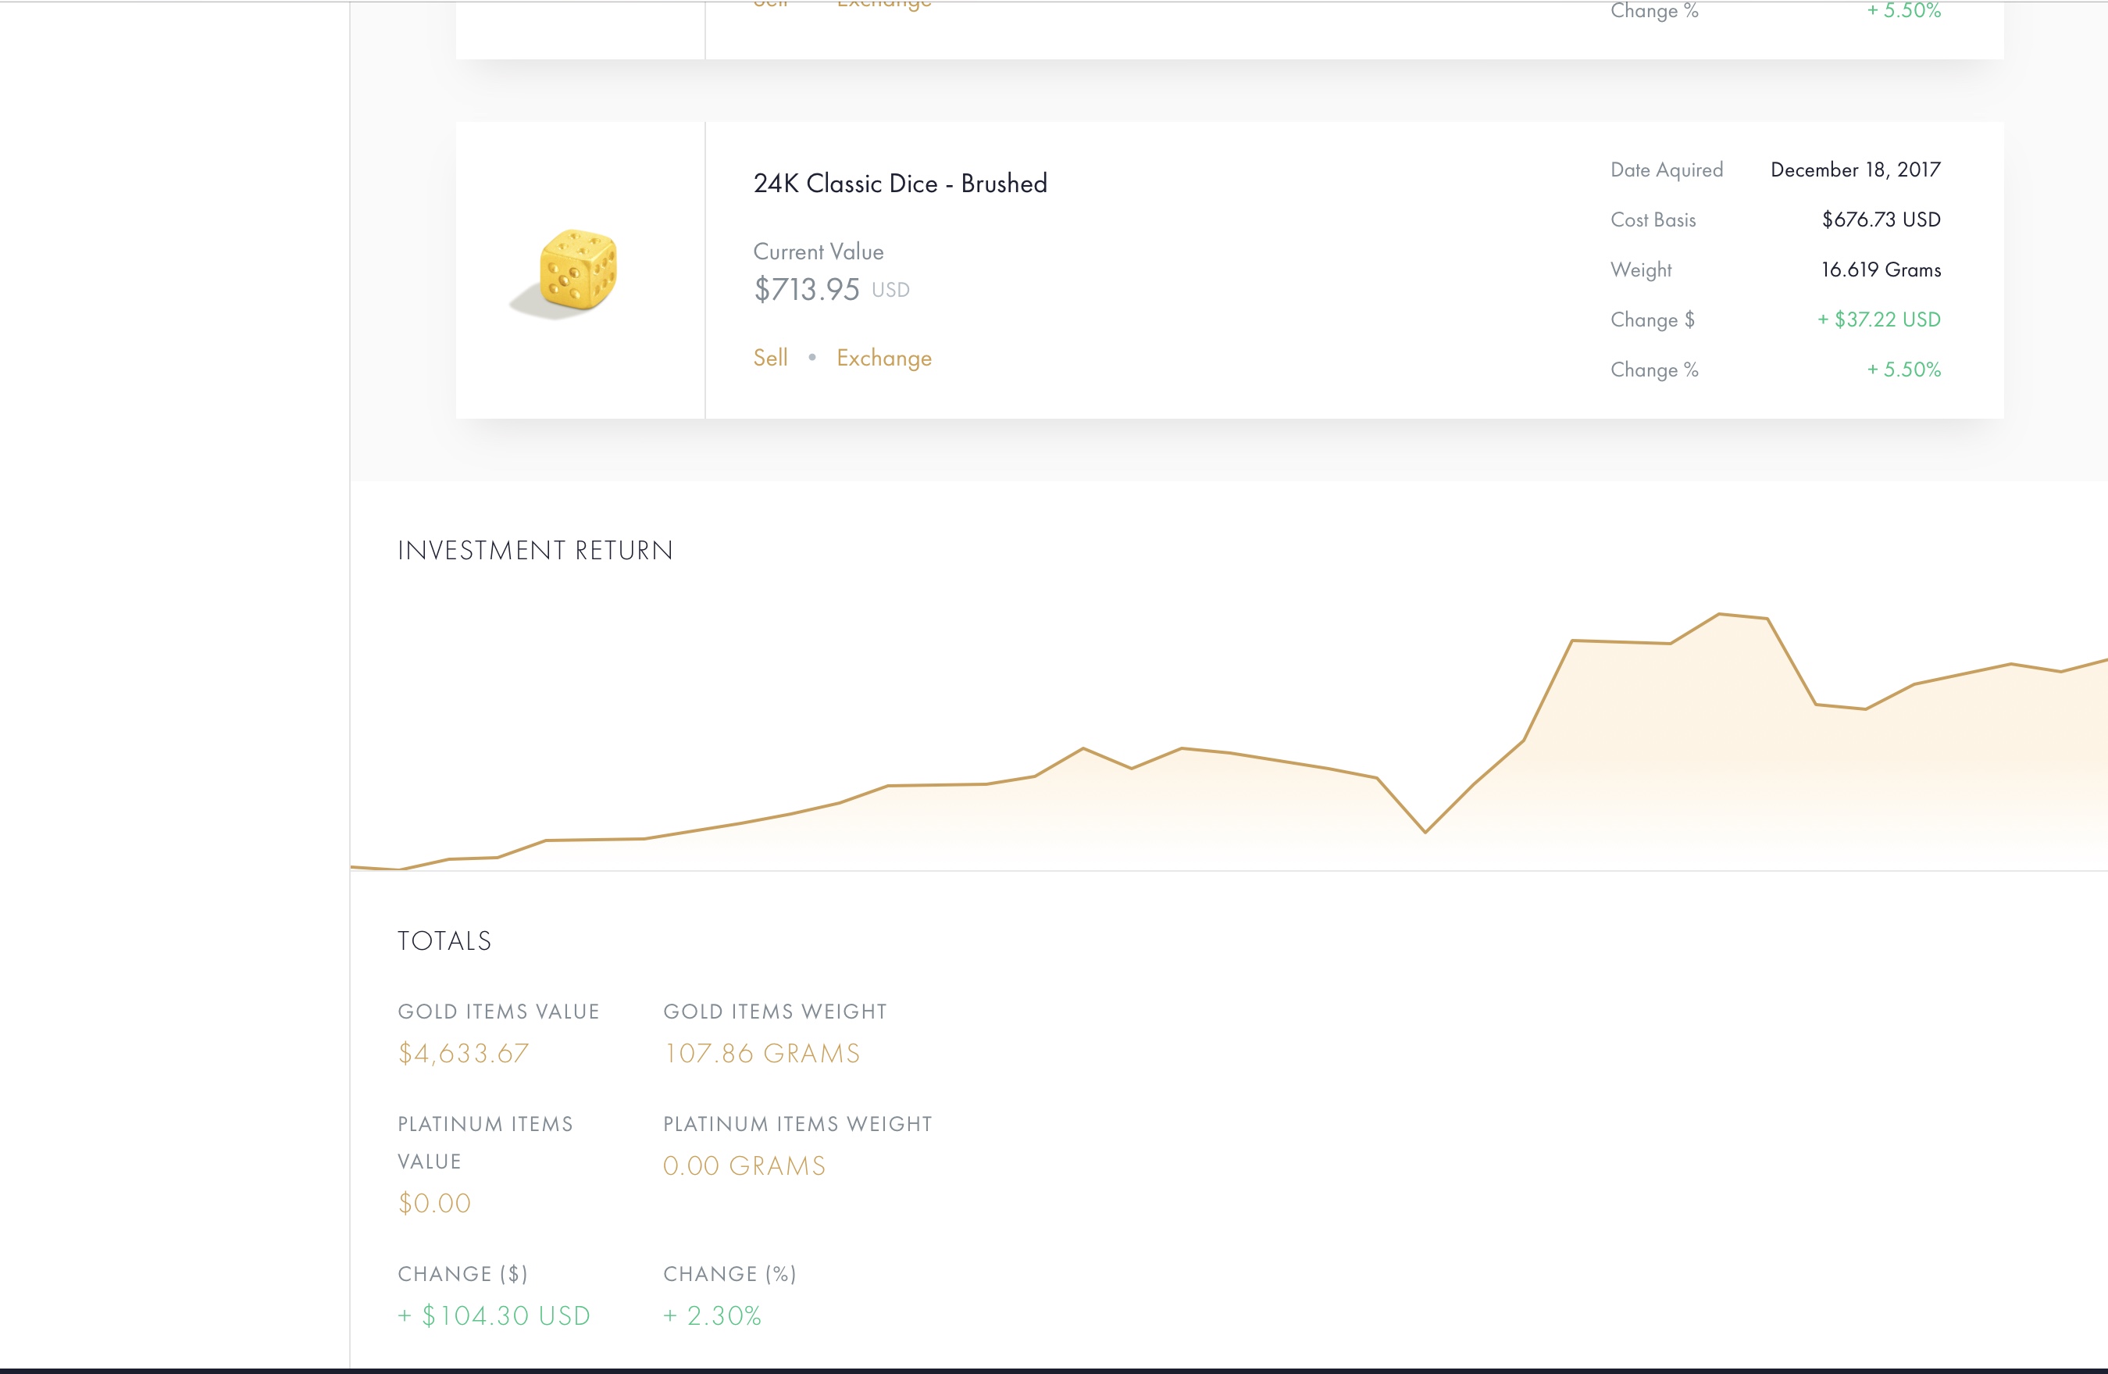Click the dice card's + 5.50% change value

(1903, 369)
